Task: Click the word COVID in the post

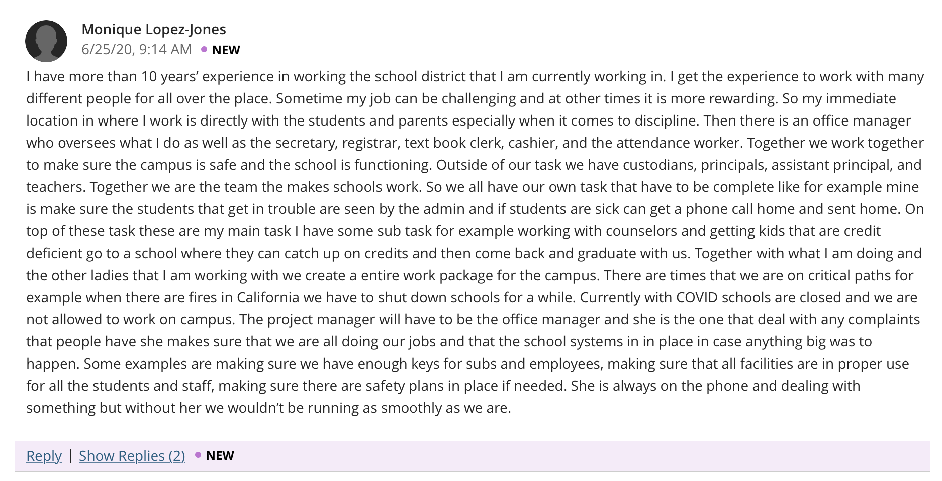Action: 697,297
